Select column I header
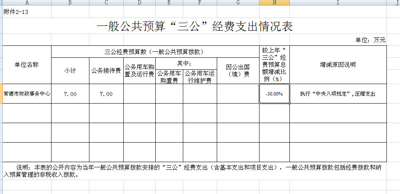The width and height of the screenshot is (400, 194). tap(338, 3)
